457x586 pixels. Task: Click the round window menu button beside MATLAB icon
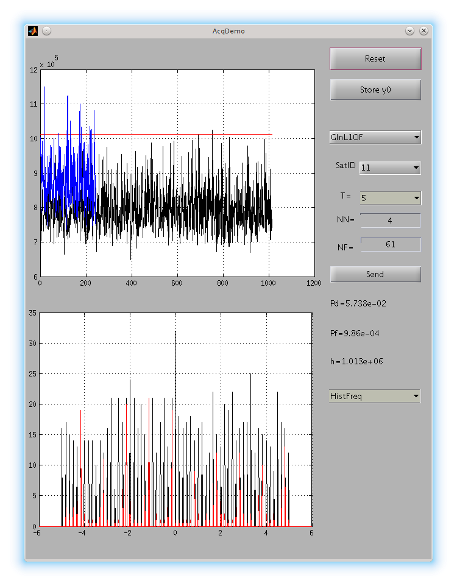coord(47,31)
